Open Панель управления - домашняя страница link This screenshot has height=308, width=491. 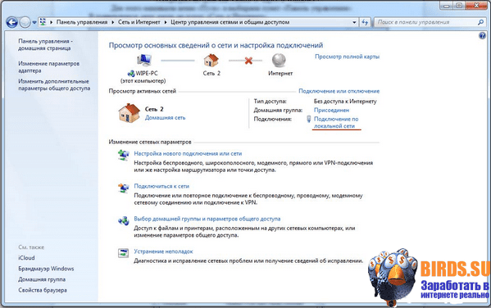[x=45, y=44]
